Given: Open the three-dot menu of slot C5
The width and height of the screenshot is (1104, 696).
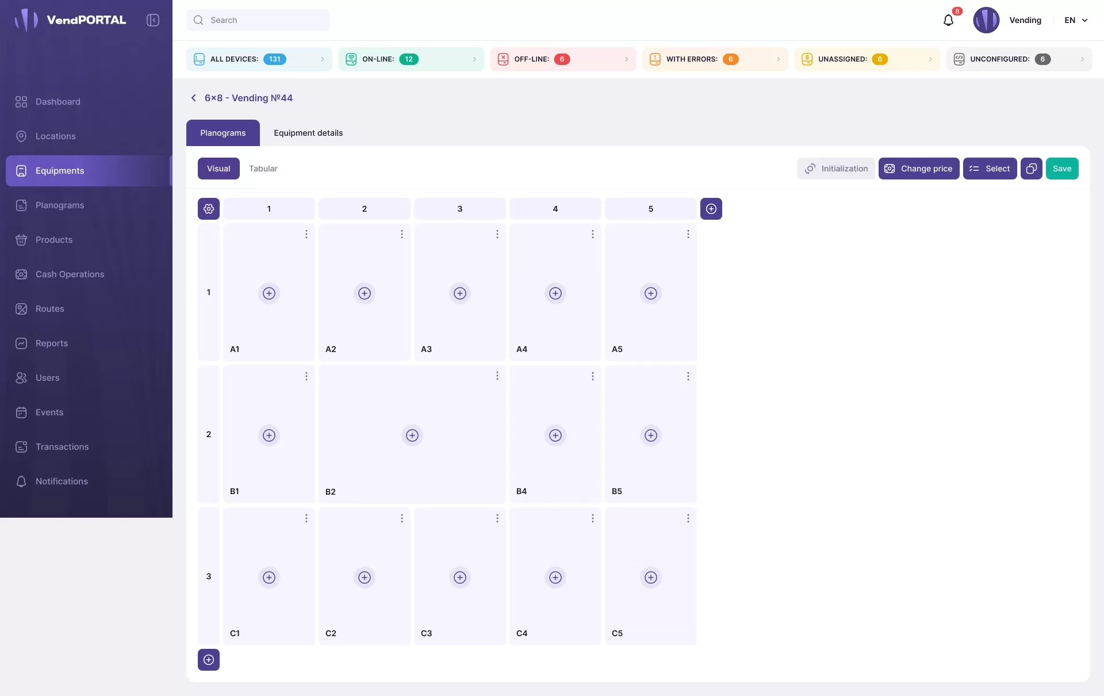Looking at the screenshot, I should click(688, 518).
